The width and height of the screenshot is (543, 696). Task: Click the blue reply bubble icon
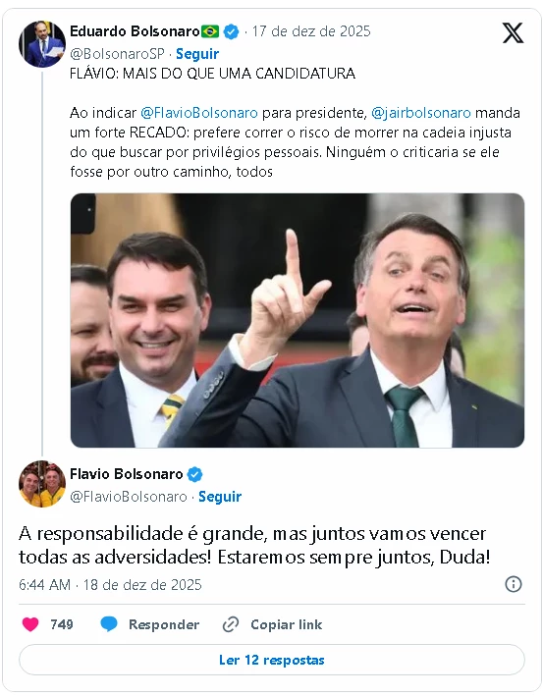pyautogui.click(x=109, y=624)
